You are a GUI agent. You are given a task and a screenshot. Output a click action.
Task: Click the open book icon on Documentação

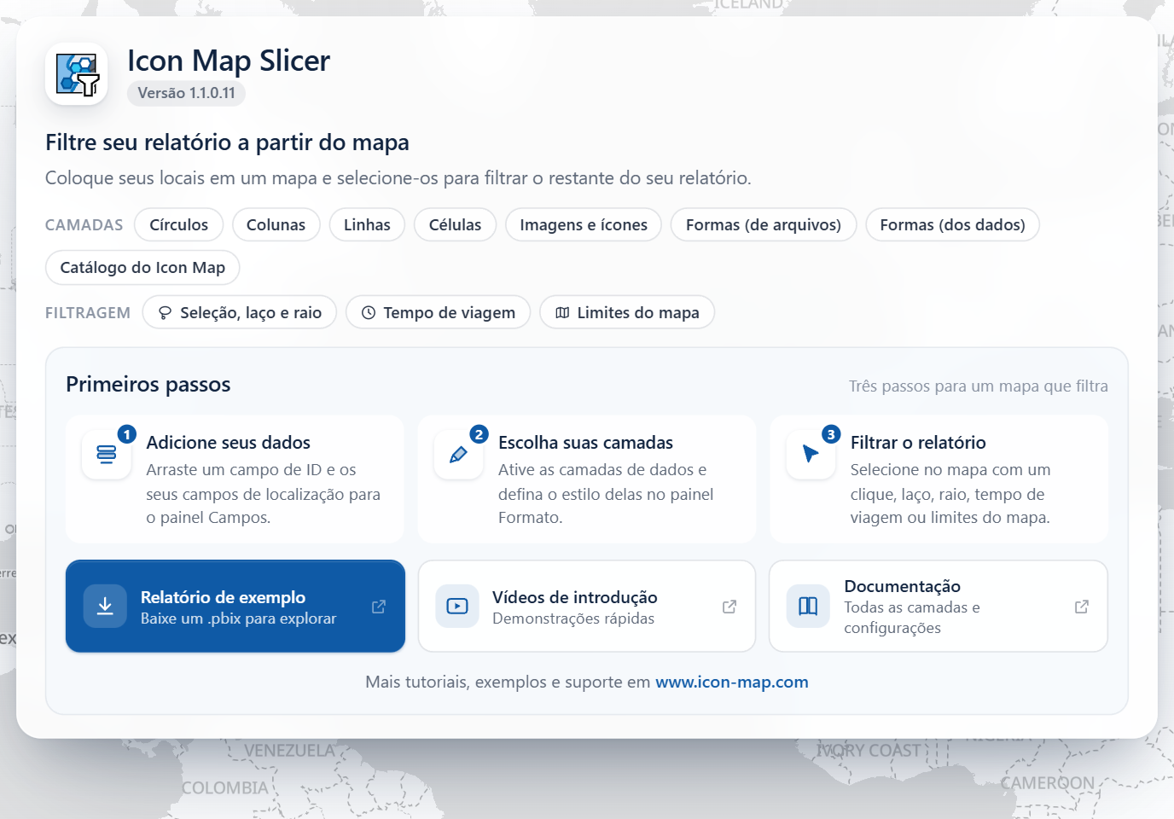[x=808, y=607]
